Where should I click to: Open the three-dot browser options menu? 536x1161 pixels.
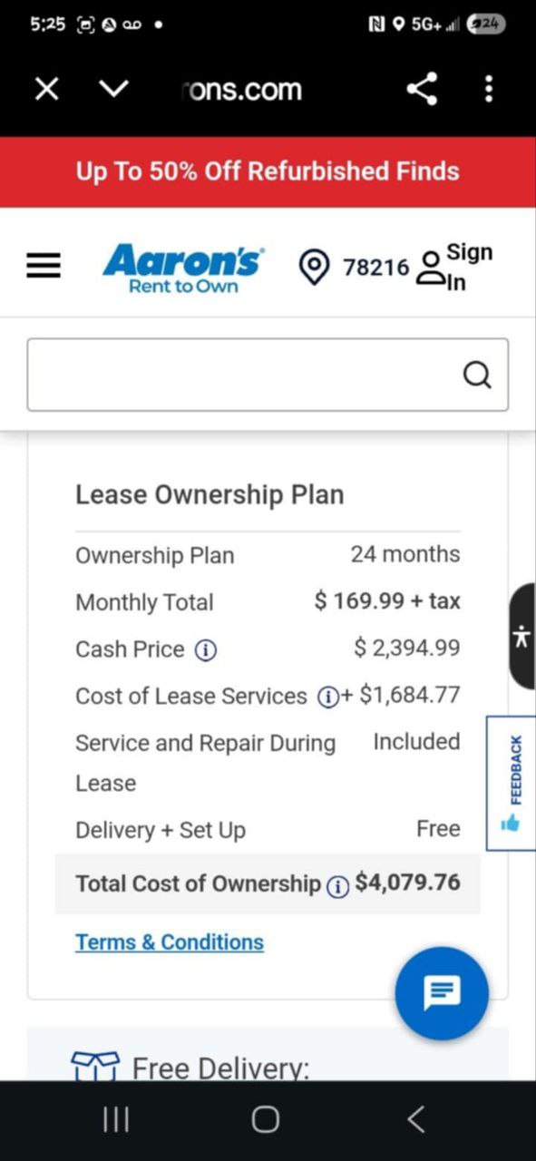(489, 89)
